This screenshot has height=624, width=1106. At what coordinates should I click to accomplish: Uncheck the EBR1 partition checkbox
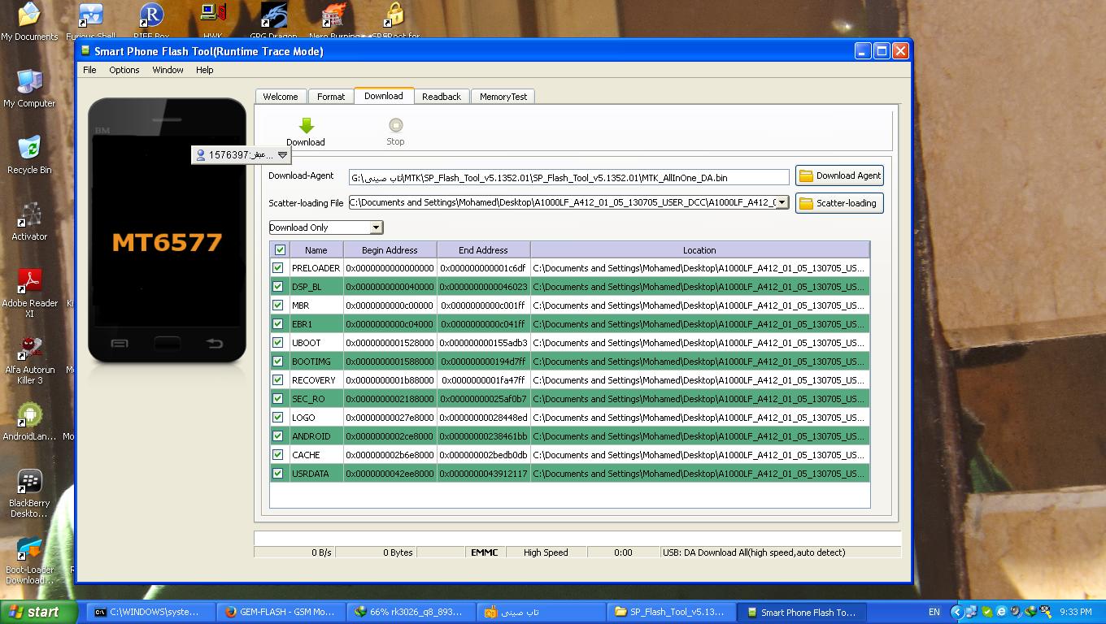tap(278, 323)
